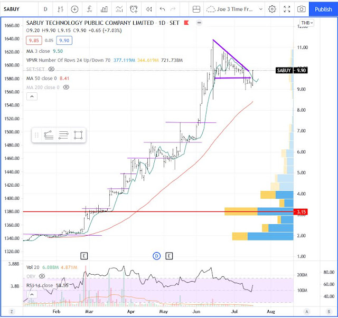The height and width of the screenshot is (318, 338).
Task: Open financials bar chart icon
Action: tap(104, 9)
